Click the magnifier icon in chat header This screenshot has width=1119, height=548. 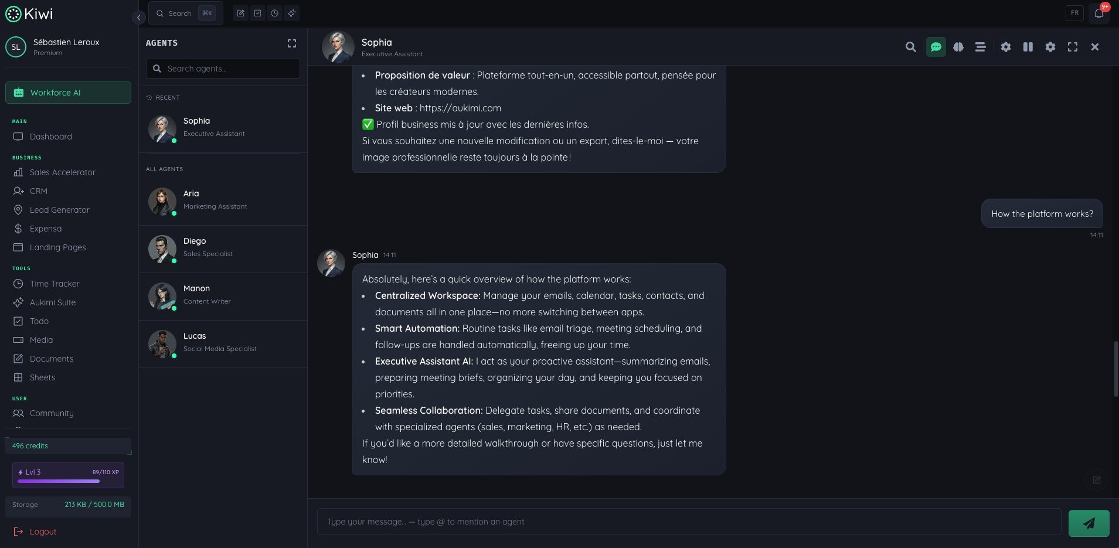pyautogui.click(x=910, y=47)
